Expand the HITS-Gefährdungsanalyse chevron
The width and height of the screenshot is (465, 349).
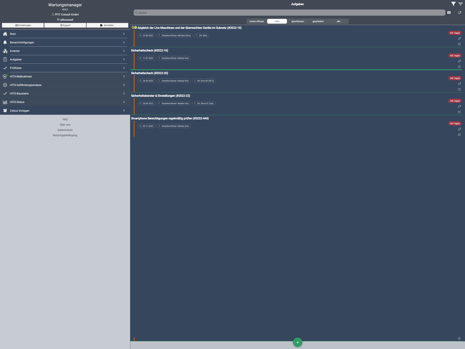click(124, 85)
